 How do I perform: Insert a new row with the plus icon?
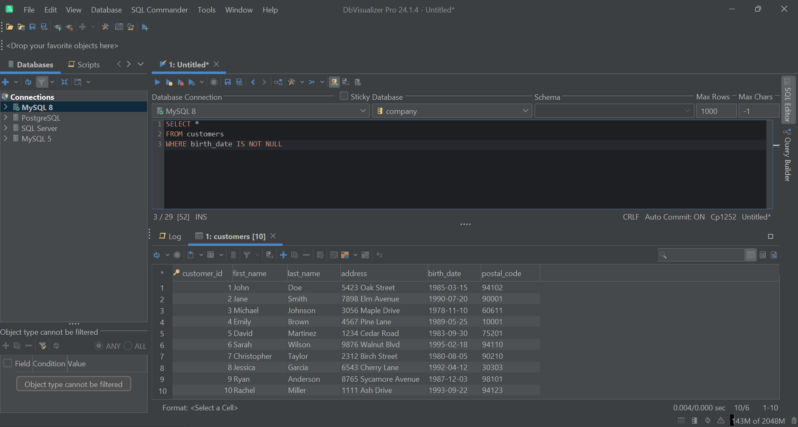coord(283,255)
